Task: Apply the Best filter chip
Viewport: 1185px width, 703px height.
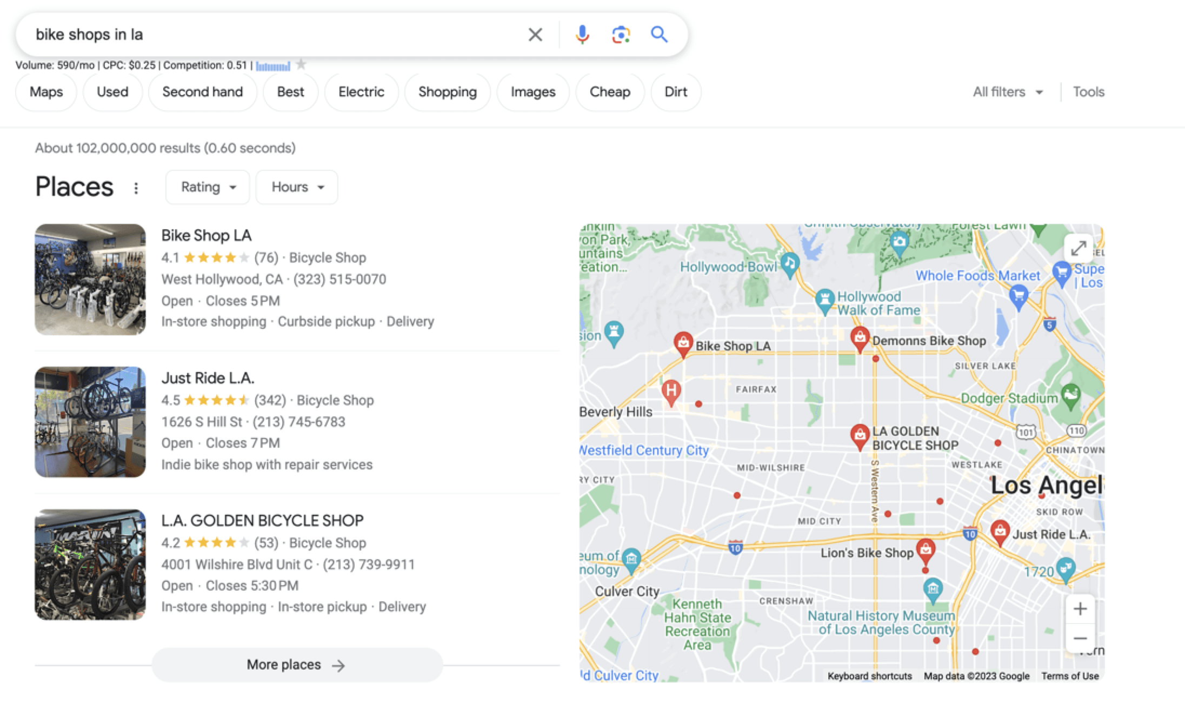Action: click(x=290, y=92)
